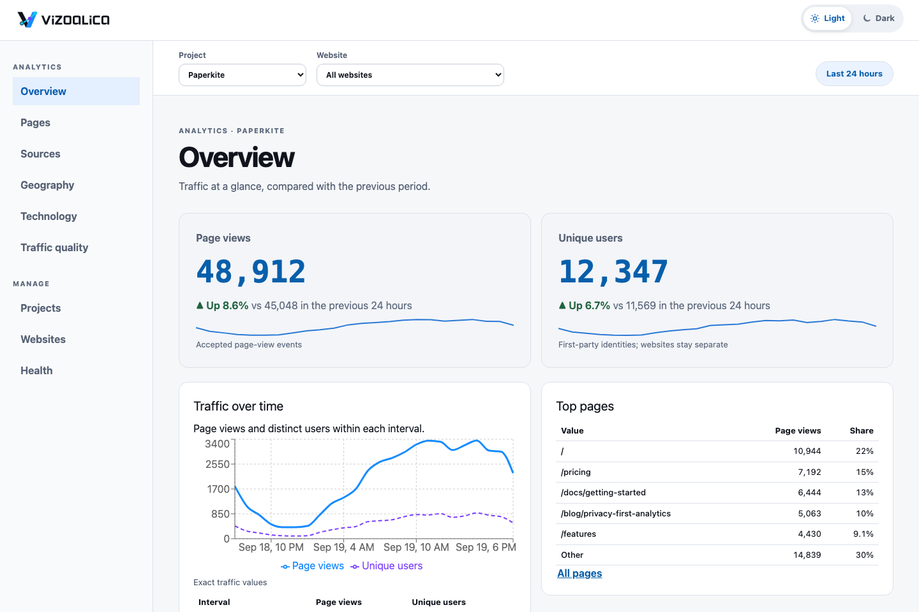Viewport: 919px width, 612px height.
Task: Open Sources in the sidebar
Action: (x=76, y=154)
